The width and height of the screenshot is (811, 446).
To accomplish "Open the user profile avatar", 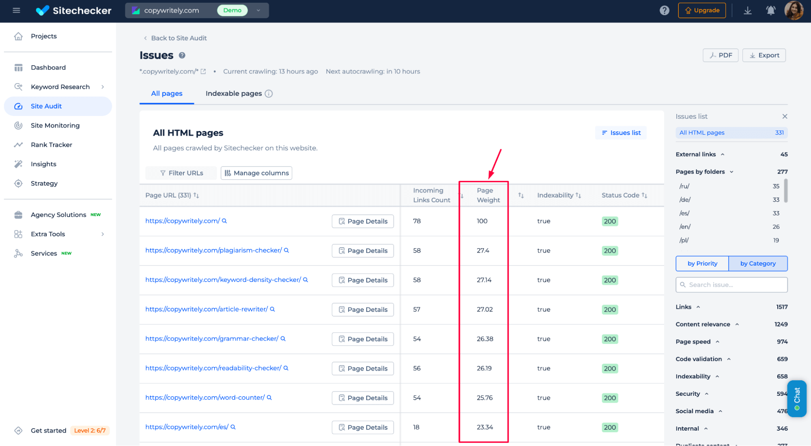I will (x=794, y=11).
